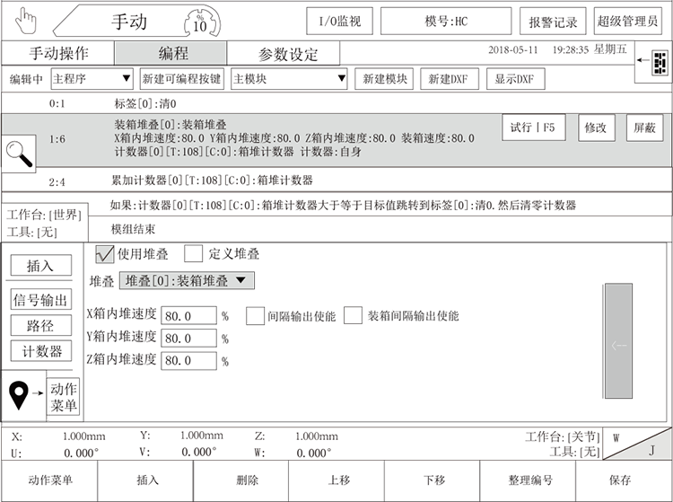Screen dimensions: 673x502
Task: Click the 试行 | F5 button
Action: pyautogui.click(x=532, y=128)
